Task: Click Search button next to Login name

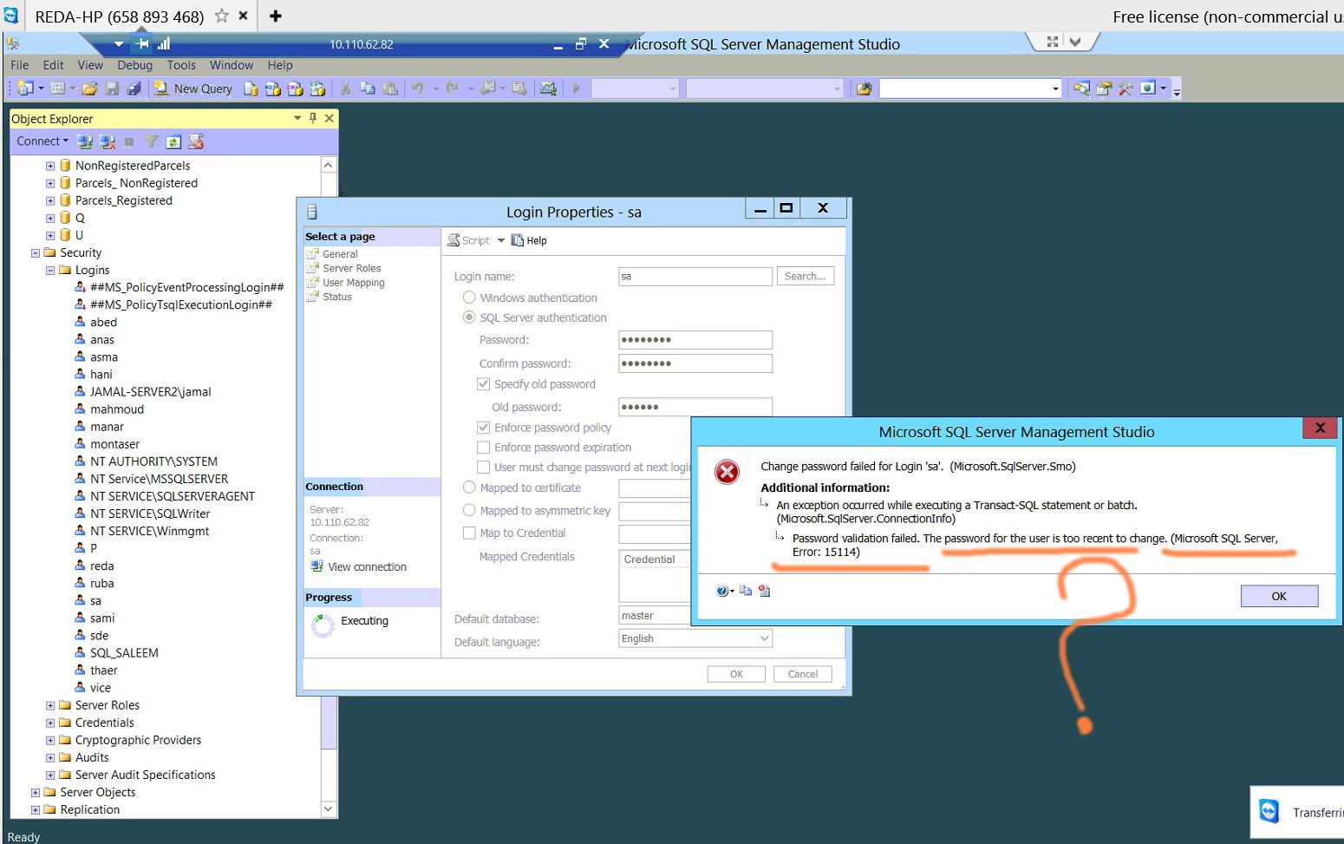Action: click(x=805, y=276)
